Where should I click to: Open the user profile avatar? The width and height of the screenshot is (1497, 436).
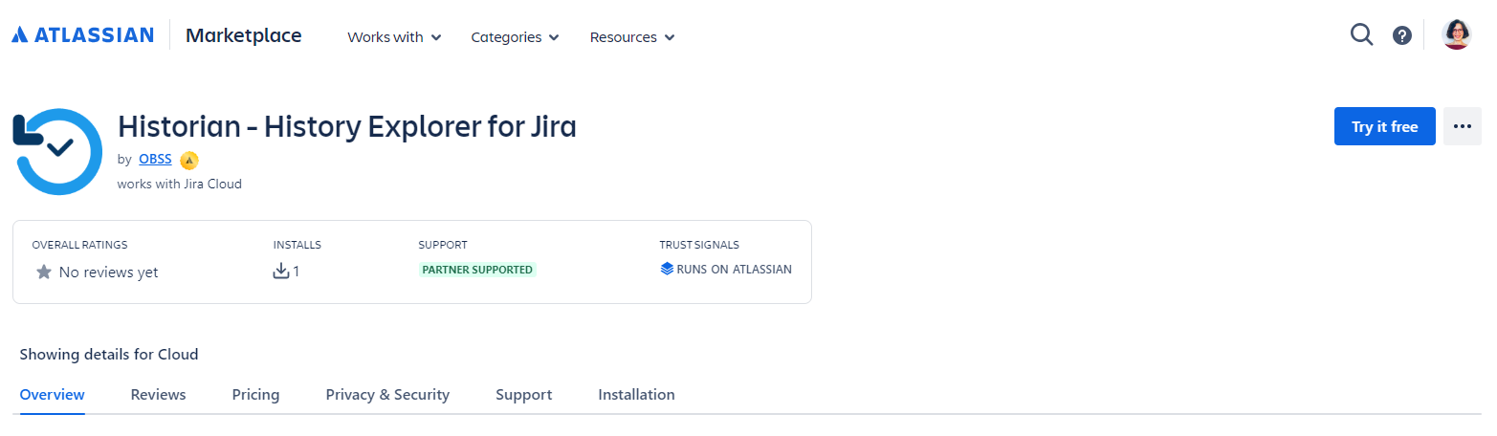[x=1456, y=35]
